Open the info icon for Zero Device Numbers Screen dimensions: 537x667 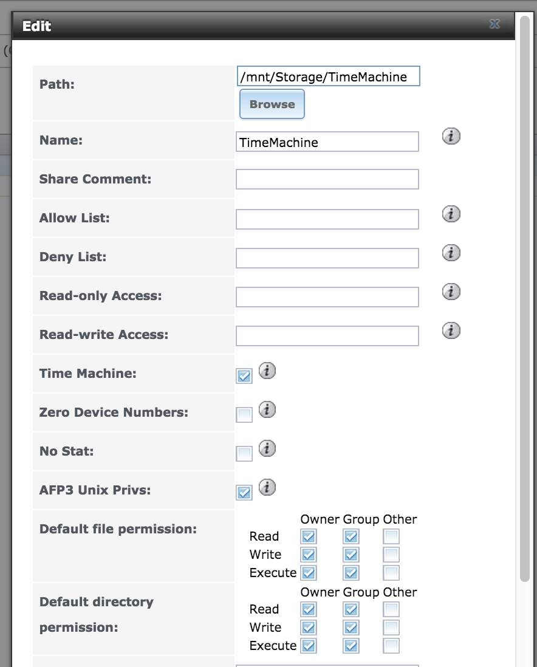pos(267,409)
